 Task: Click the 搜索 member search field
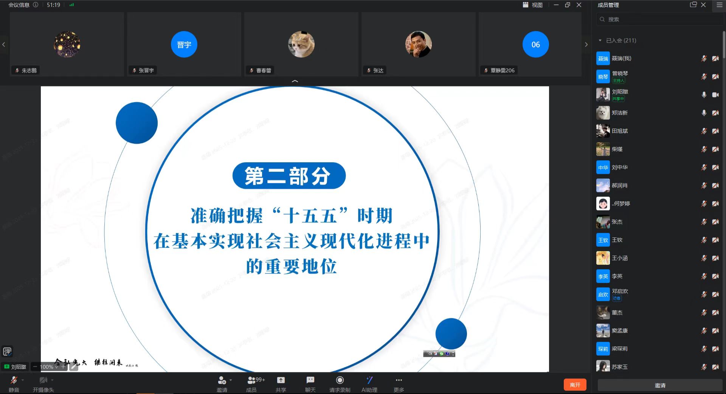(x=660, y=19)
